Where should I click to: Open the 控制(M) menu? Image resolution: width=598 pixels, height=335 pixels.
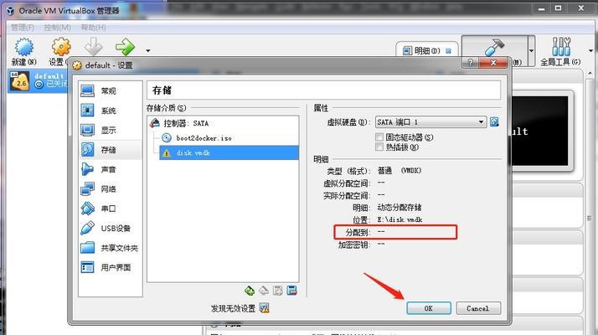pyautogui.click(x=57, y=28)
